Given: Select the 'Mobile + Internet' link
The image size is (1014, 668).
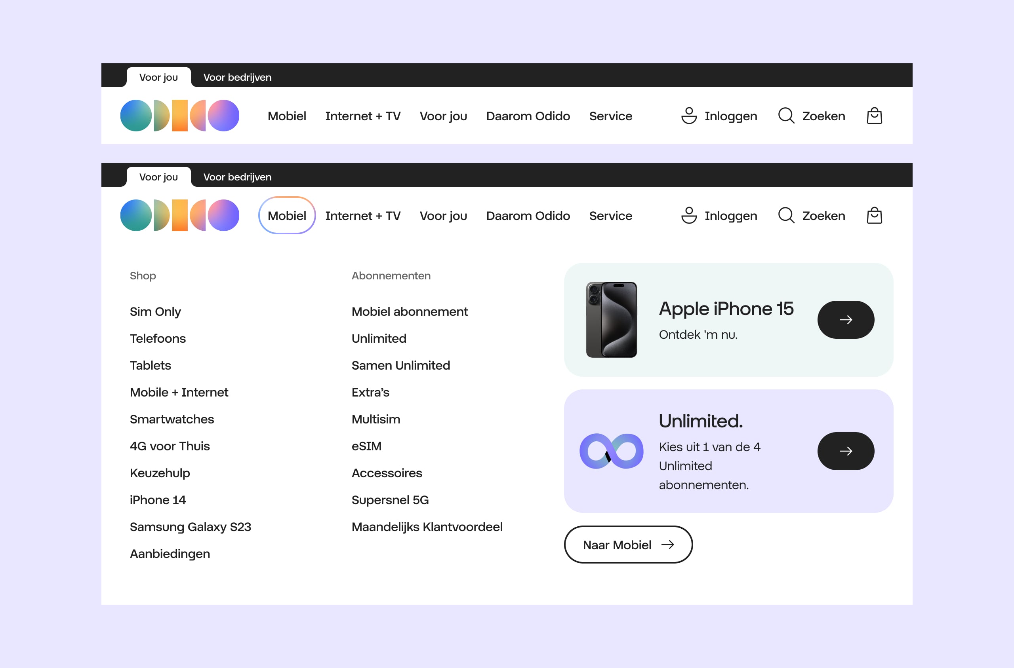Looking at the screenshot, I should point(179,392).
